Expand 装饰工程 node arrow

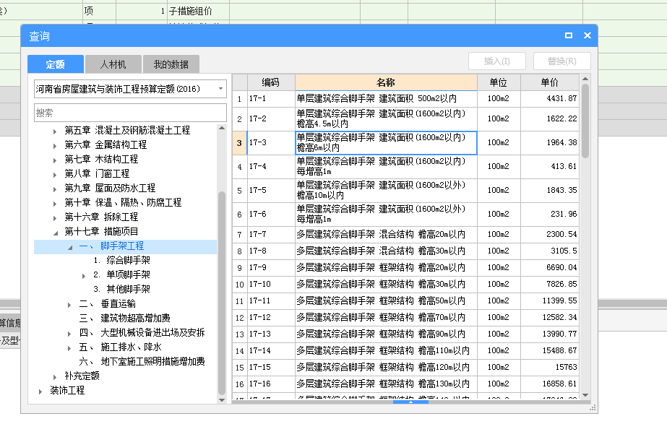tap(40, 392)
